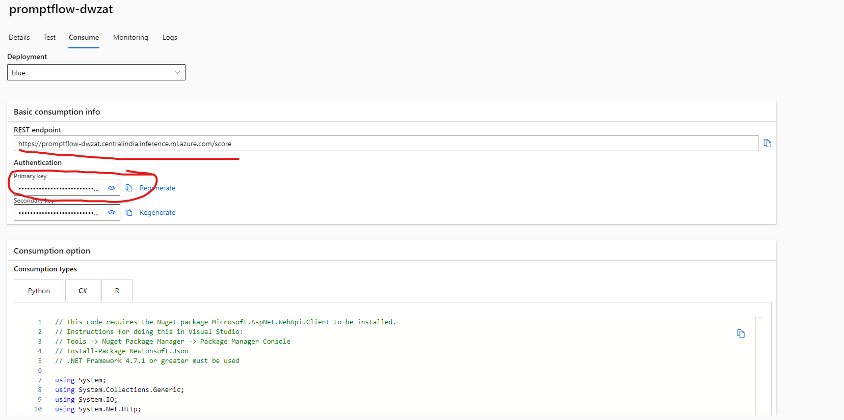The height and width of the screenshot is (420, 844).
Task: Reveal the Secondary key eye icon
Action: pos(112,212)
